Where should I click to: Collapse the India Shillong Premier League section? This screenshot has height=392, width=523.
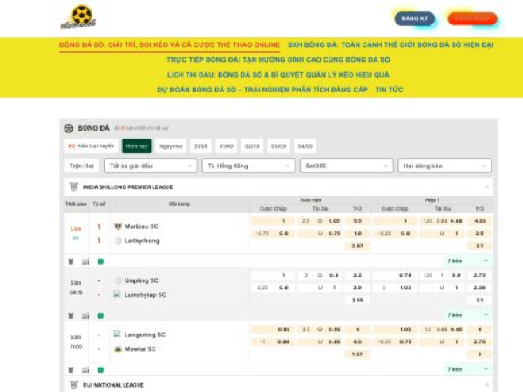487,186
